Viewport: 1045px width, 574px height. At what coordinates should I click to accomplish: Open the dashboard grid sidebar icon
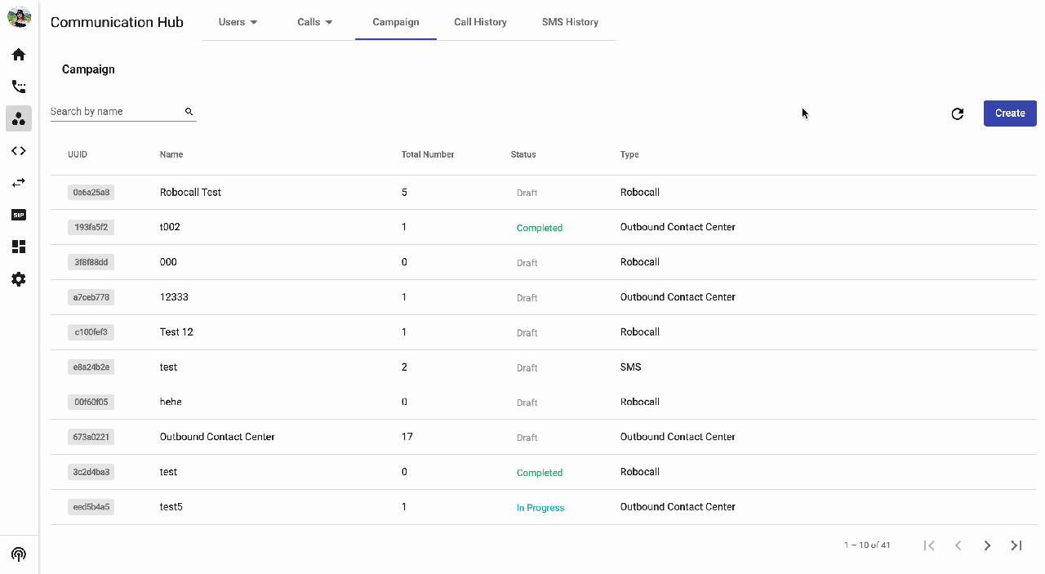click(x=19, y=247)
